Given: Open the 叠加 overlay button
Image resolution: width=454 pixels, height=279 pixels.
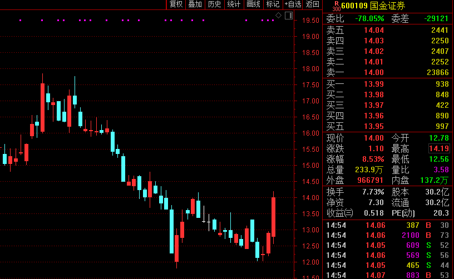Looking at the screenshot, I should 195,4.
